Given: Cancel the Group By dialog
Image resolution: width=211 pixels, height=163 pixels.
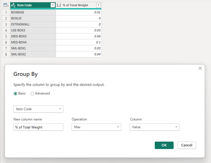Looking at the screenshot, I should coord(187,145).
